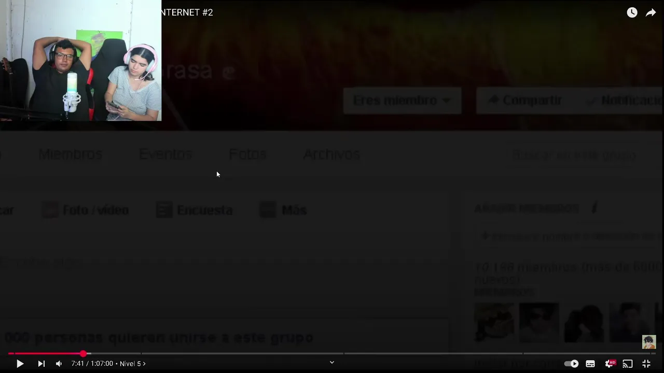Play the video
This screenshot has height=373, width=664.
(x=20, y=364)
